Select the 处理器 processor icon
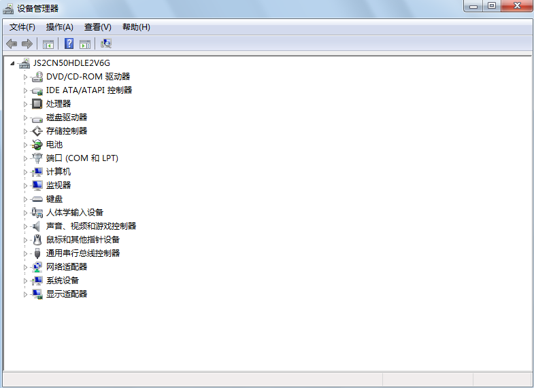This screenshot has height=388, width=534. pos(37,104)
